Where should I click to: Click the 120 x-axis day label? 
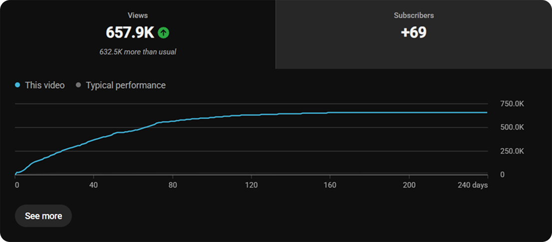[251, 186]
